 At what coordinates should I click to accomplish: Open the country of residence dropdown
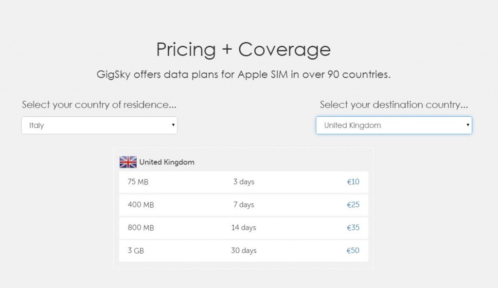[x=99, y=125]
